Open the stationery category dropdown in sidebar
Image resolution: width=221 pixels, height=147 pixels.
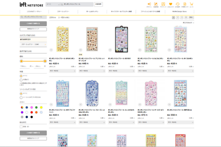point(33,44)
